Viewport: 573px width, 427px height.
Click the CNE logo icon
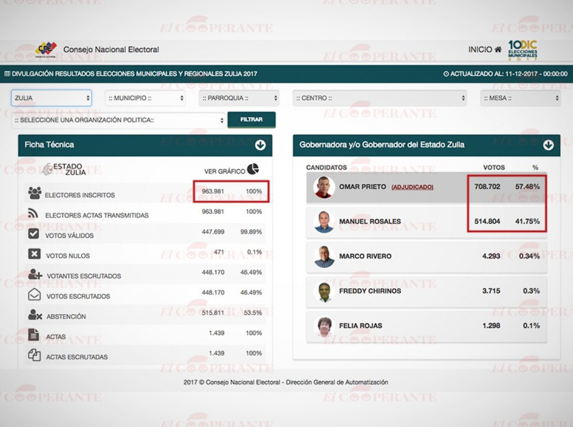coord(46,50)
